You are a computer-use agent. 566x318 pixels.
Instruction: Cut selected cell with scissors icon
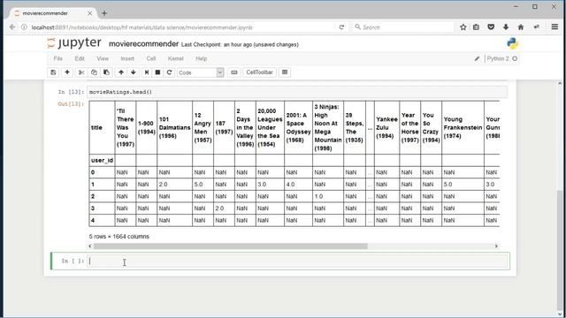click(81, 72)
